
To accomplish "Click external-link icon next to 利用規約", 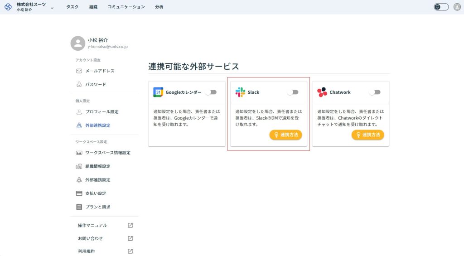I will (x=130, y=251).
